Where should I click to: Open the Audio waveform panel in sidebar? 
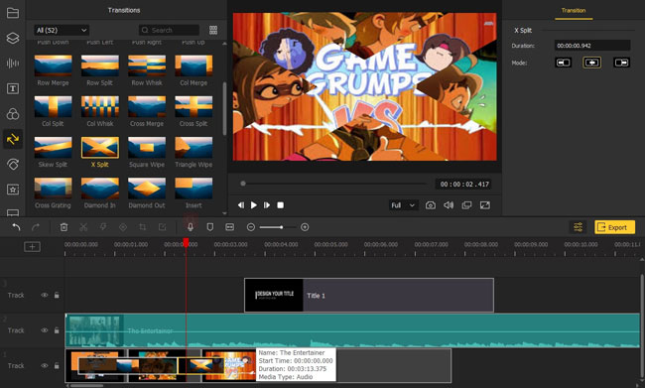[13, 63]
